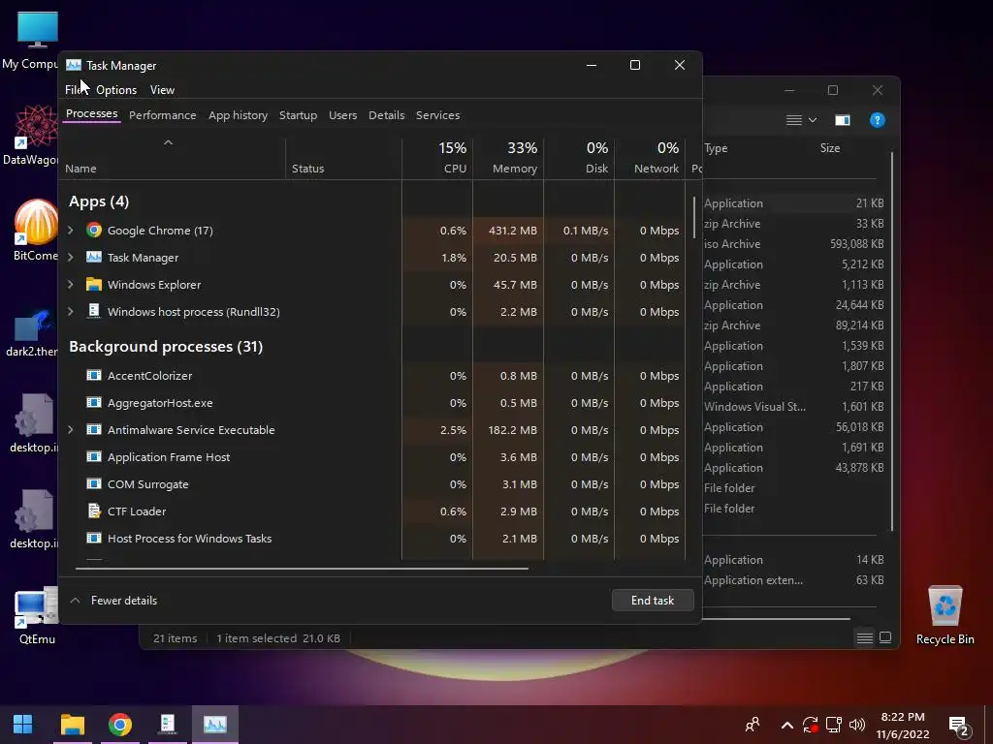Expand the Windows host process (Rundll32) entry
This screenshot has width=993, height=744.
coord(70,311)
